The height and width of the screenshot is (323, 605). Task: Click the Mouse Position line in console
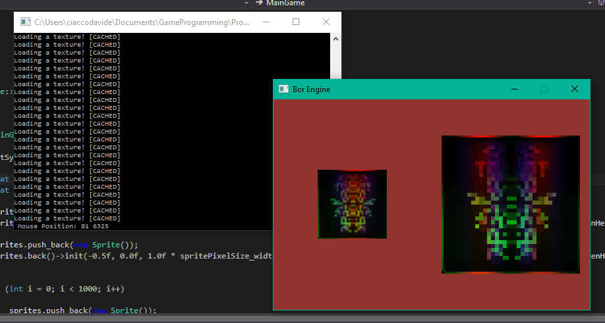[63, 226]
